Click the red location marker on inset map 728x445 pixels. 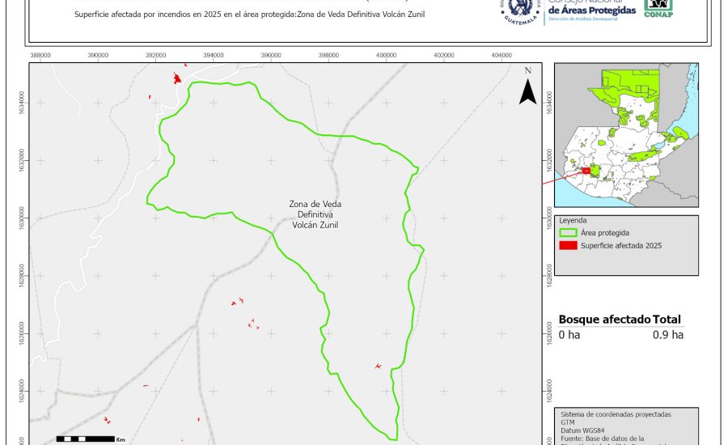pyautogui.click(x=586, y=172)
